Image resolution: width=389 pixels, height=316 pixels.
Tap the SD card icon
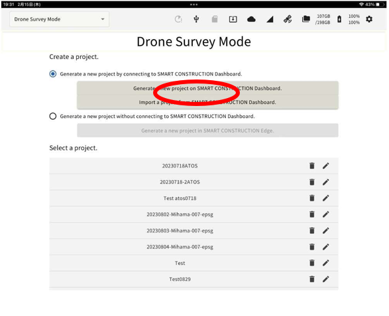215,19
